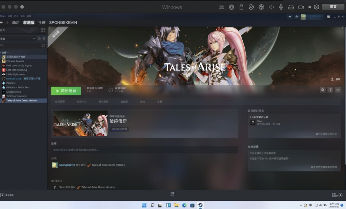
Task: Open the 商店 store tab
Action: (16, 23)
